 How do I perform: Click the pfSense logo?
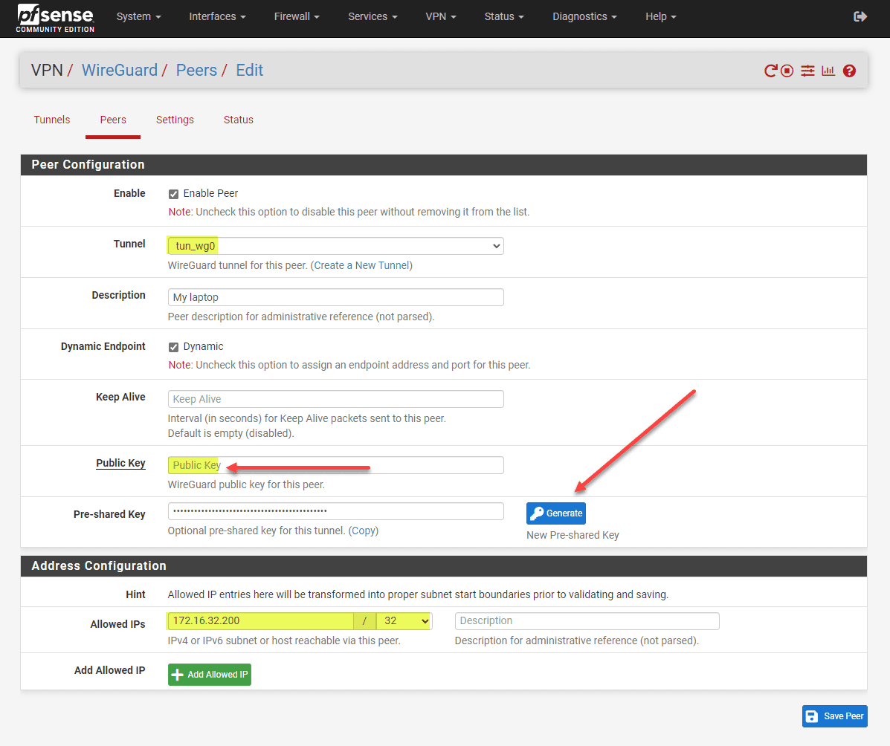(x=55, y=18)
